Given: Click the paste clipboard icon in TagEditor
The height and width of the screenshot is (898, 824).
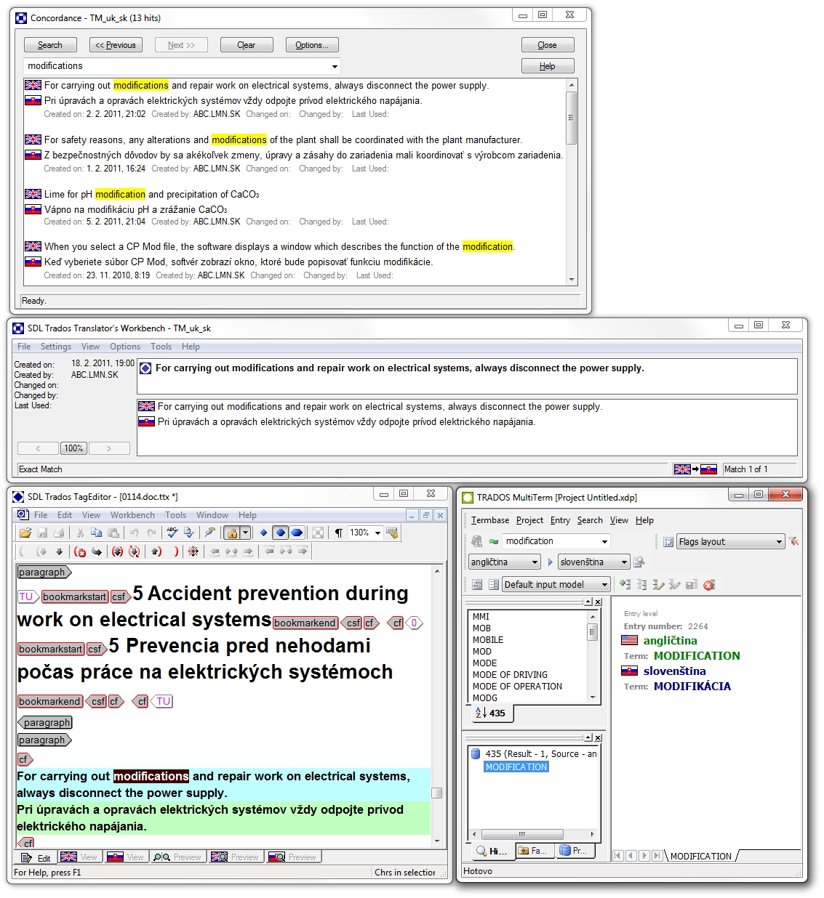Looking at the screenshot, I should (113, 533).
